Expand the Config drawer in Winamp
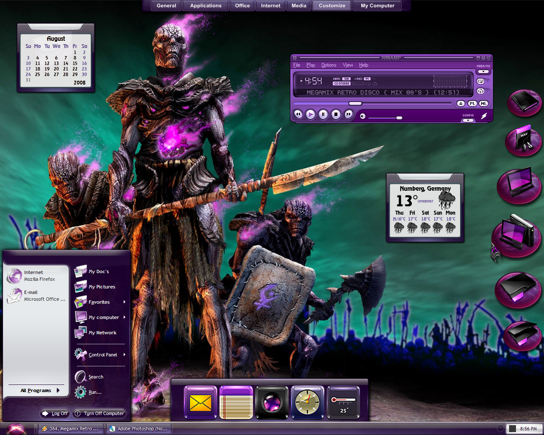544x435 pixels. click(468, 120)
